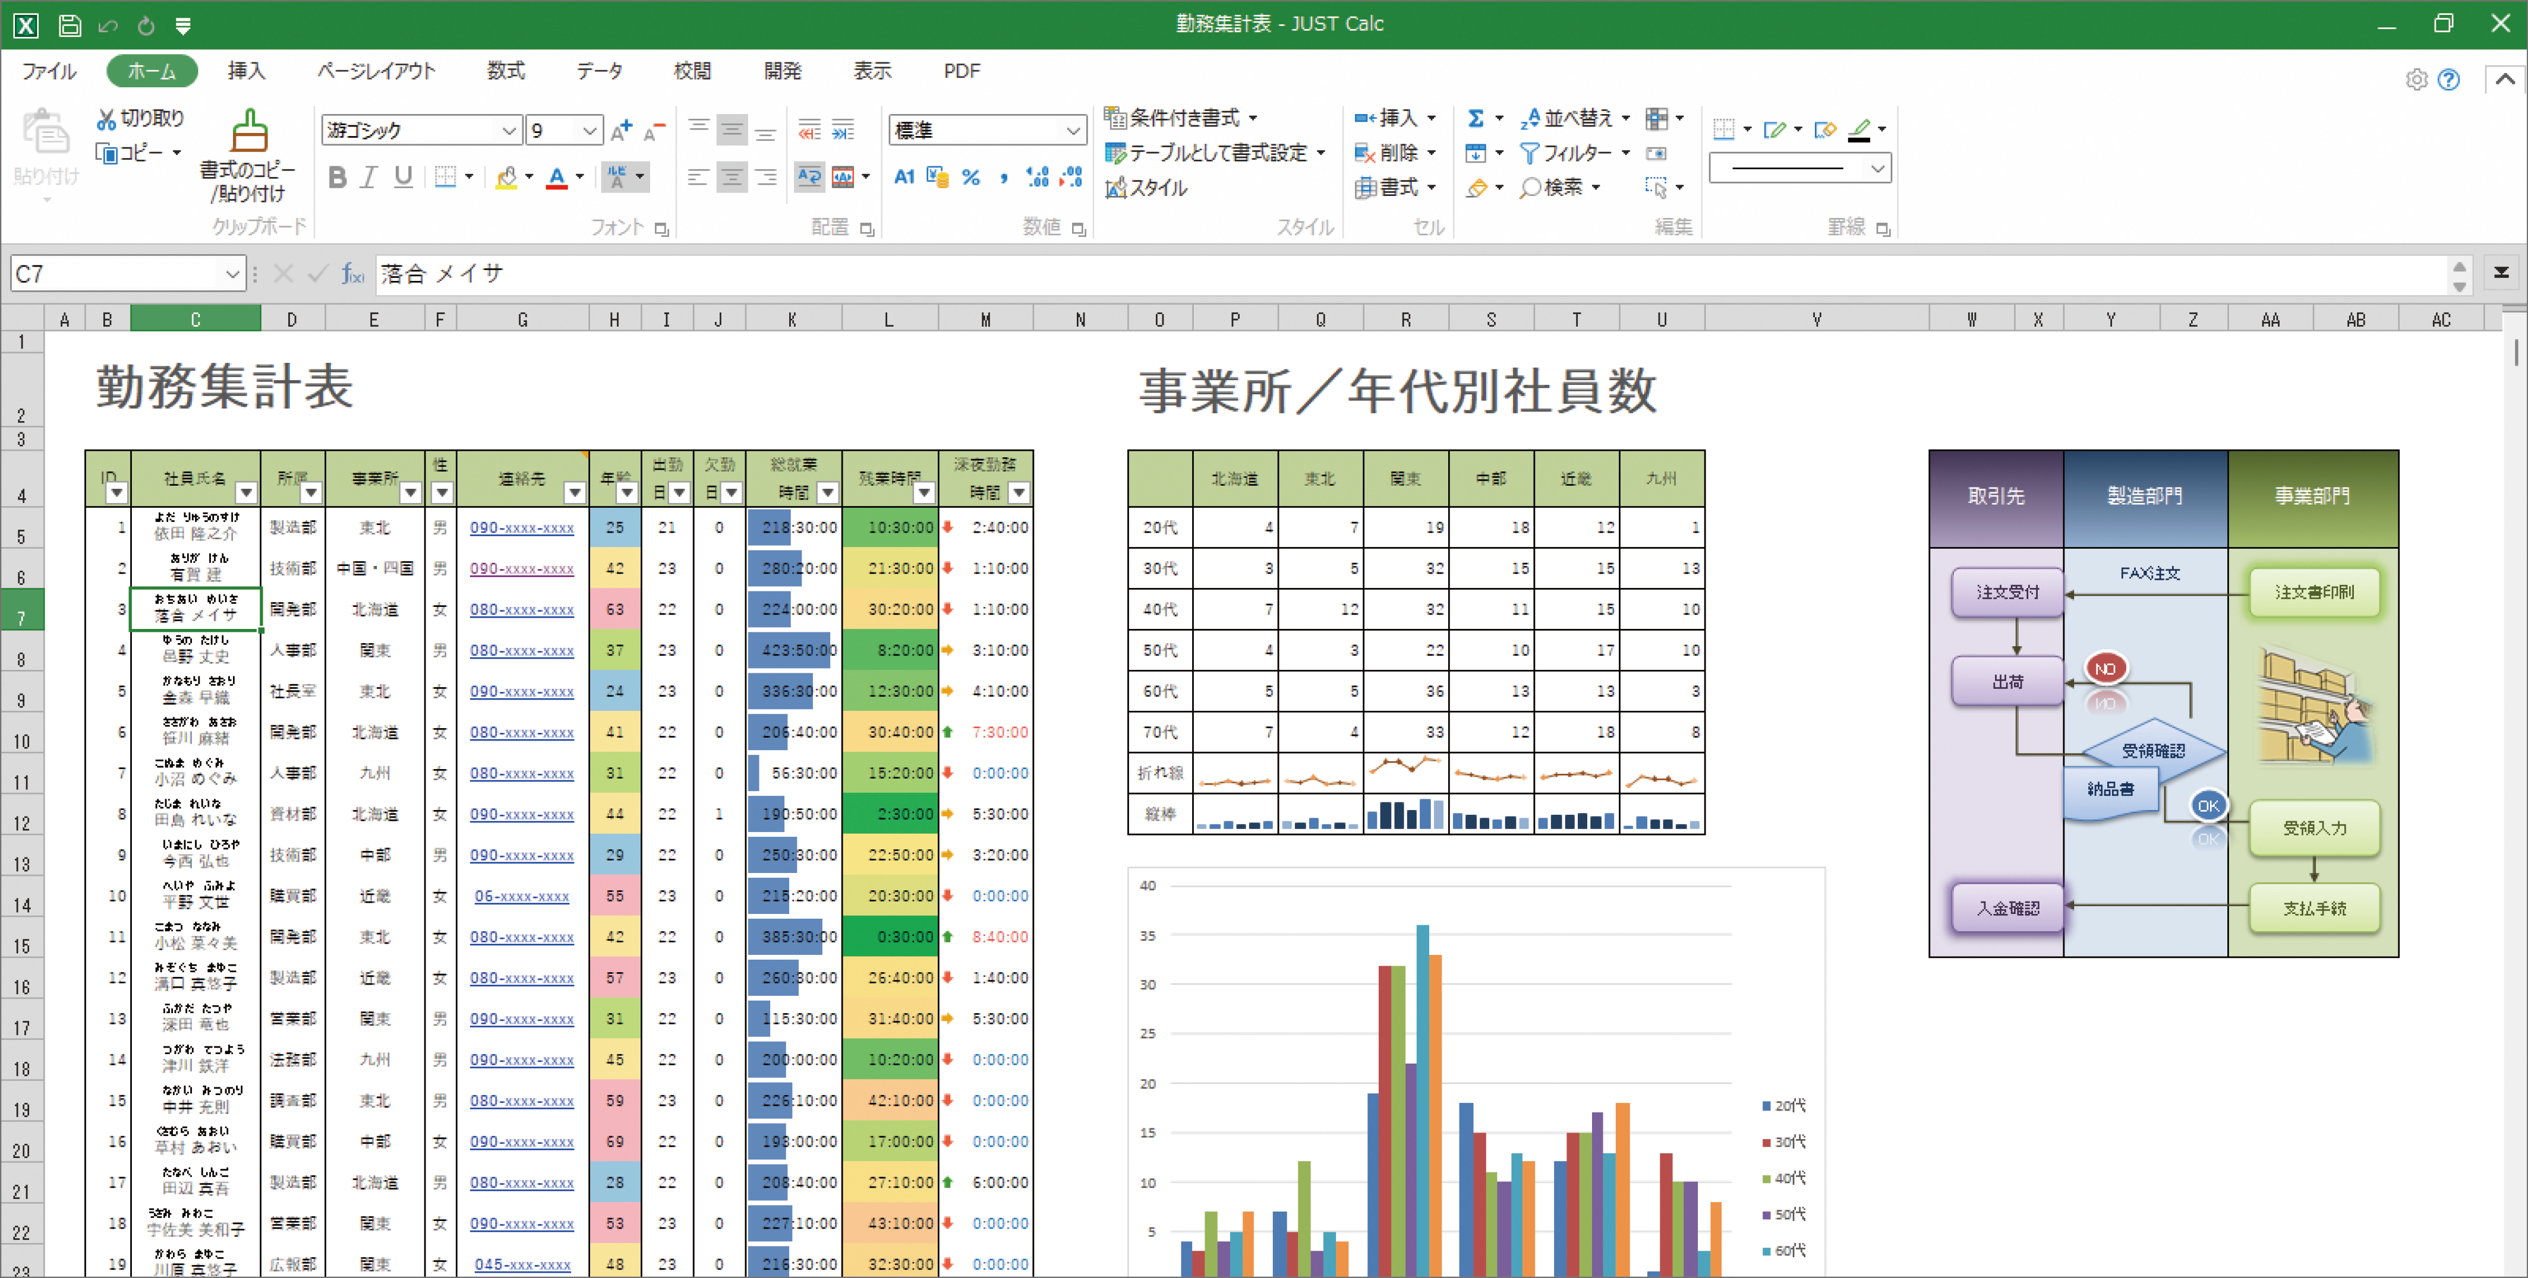Click the insert function fx icon

tap(351, 274)
